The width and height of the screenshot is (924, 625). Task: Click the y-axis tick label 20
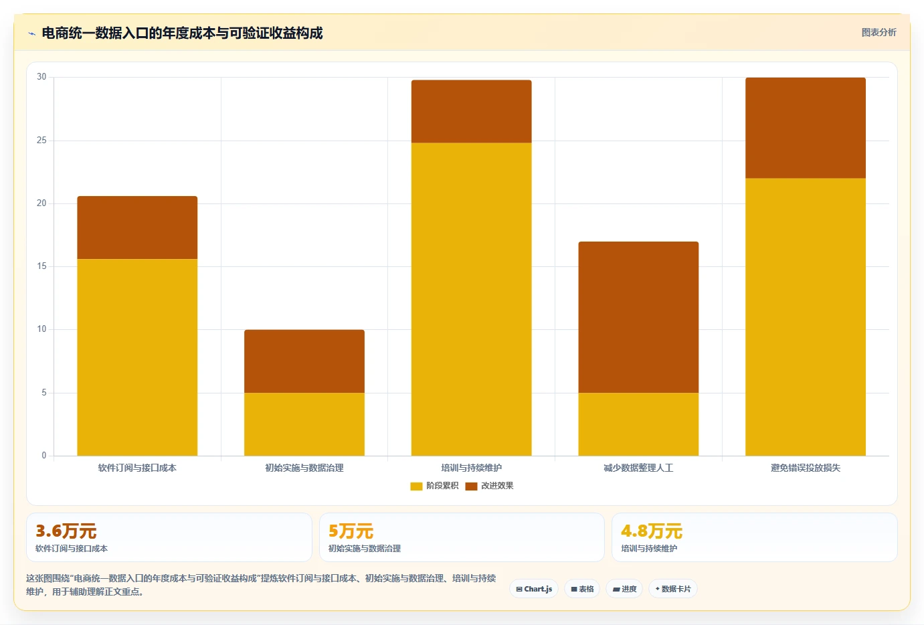point(41,203)
